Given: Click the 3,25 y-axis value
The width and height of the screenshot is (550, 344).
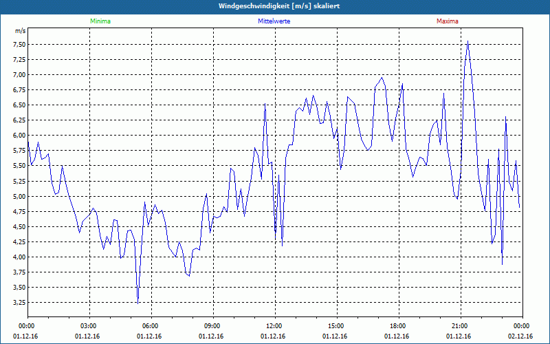Looking at the screenshot, I should [x=20, y=303].
